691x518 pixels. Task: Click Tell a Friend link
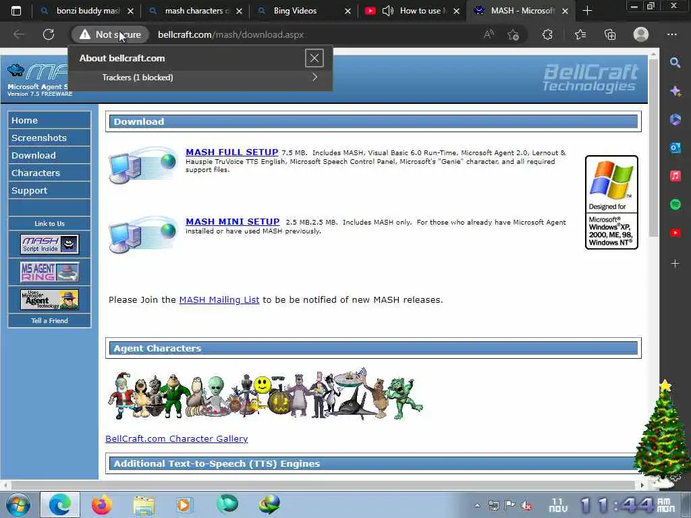coord(49,320)
